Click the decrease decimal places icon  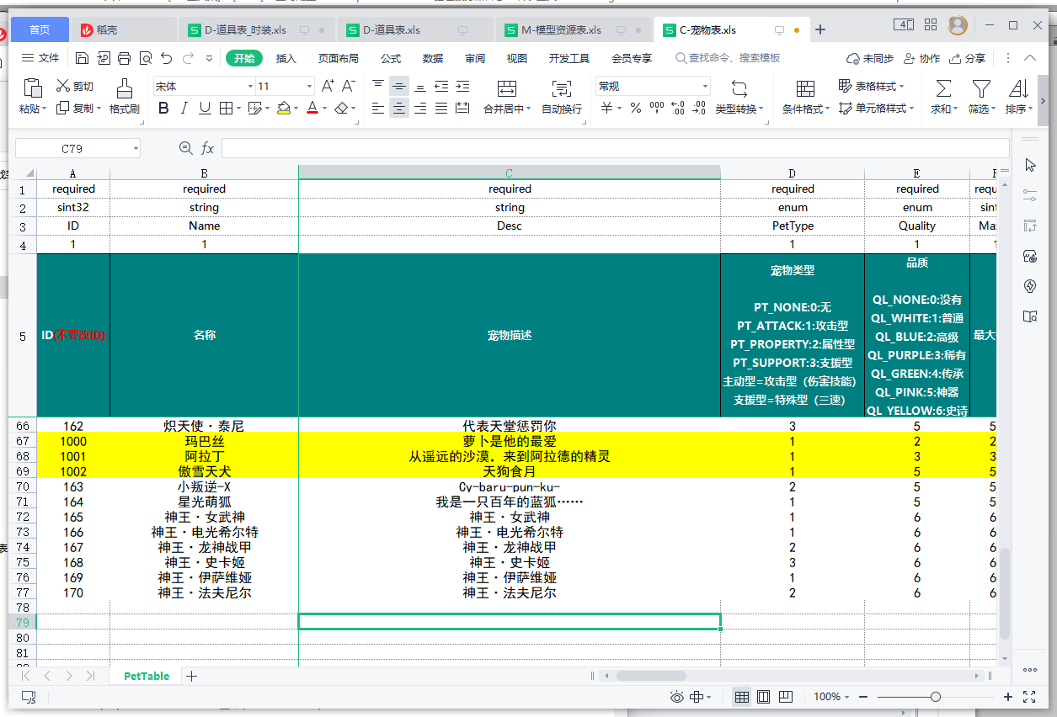tap(699, 108)
